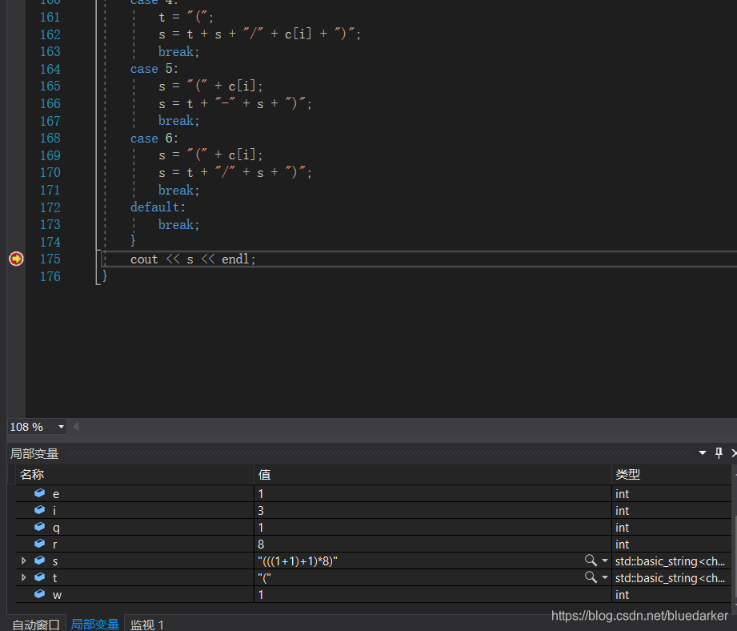
Task: Click the variable icon beside s
Action: (39, 560)
